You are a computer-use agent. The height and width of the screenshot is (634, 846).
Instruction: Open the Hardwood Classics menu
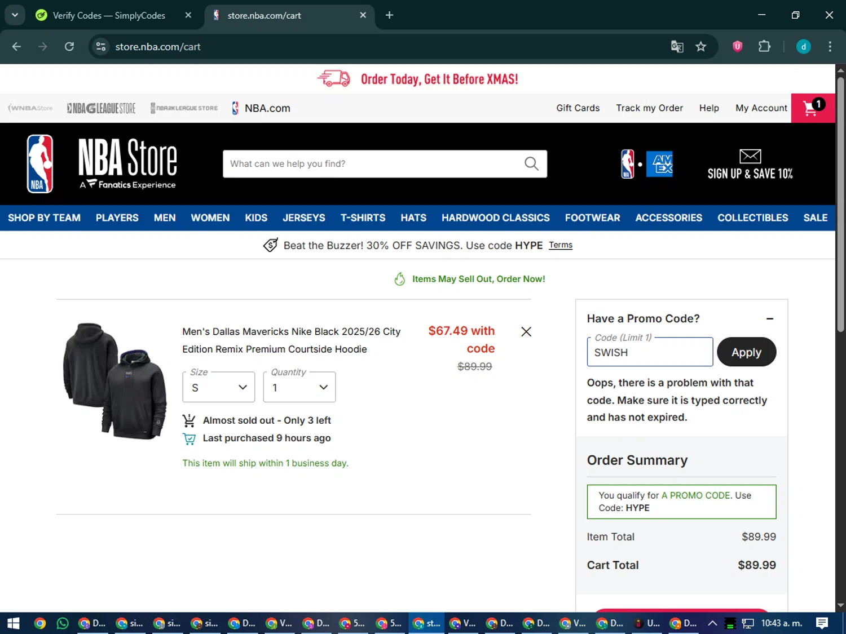tap(495, 218)
